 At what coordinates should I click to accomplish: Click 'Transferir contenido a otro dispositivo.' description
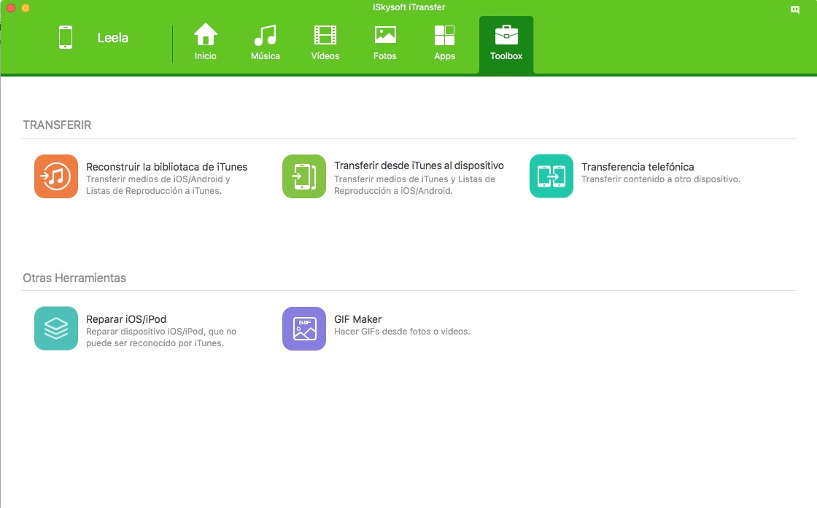661,179
